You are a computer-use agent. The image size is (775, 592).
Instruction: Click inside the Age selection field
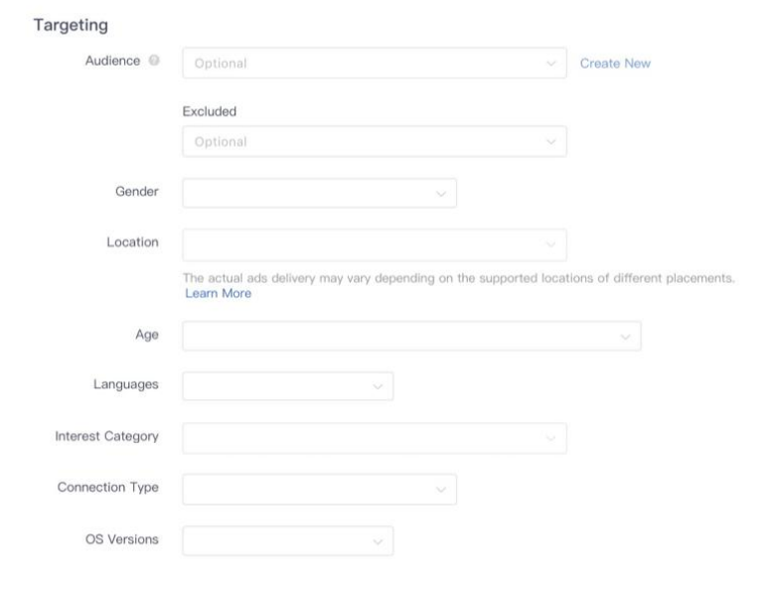click(x=397, y=336)
